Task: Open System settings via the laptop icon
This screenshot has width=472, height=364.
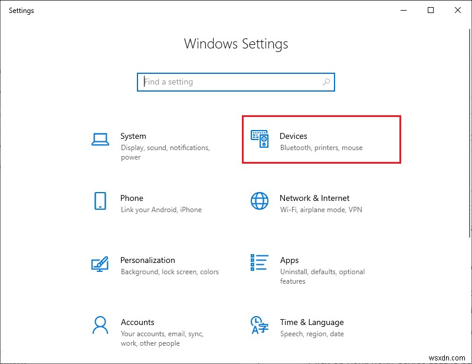Action: (101, 139)
